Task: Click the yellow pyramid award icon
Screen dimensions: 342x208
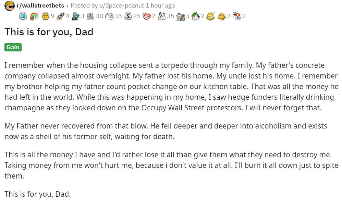Action: pyautogui.click(x=222, y=16)
